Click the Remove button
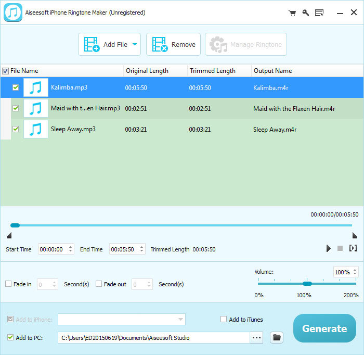The image size is (364, 355). click(173, 44)
